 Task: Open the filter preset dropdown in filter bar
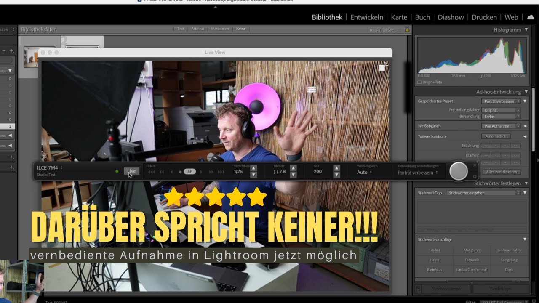[384, 30]
